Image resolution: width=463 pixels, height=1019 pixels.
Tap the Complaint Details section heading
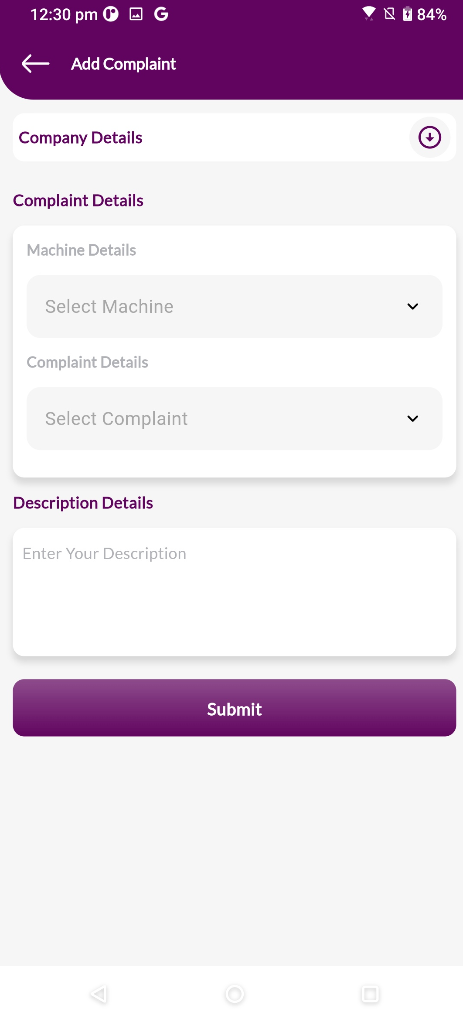78,200
